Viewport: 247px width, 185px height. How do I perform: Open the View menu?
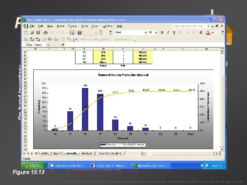click(x=50, y=26)
